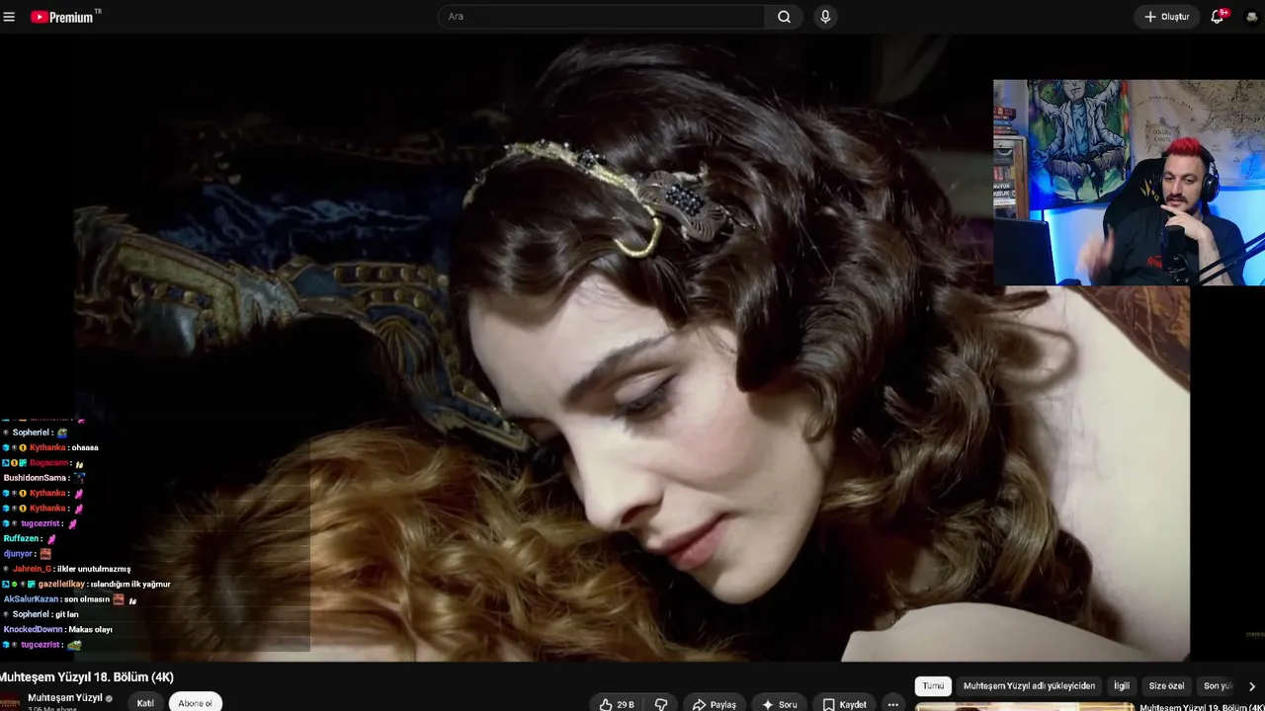
Task: Click chat username Jahrein_G
Action: click(32, 569)
